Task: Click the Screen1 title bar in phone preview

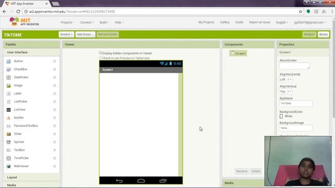Action: pyautogui.click(x=141, y=69)
